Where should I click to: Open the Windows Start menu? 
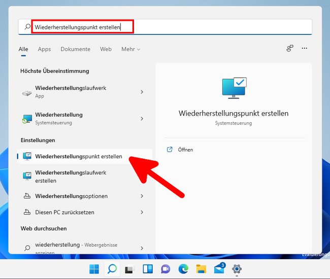94,269
